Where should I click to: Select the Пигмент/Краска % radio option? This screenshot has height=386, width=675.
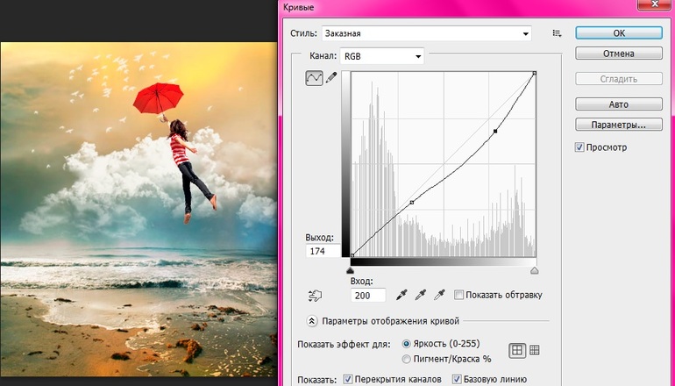(406, 359)
